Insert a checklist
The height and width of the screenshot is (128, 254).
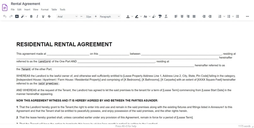[238, 16]
